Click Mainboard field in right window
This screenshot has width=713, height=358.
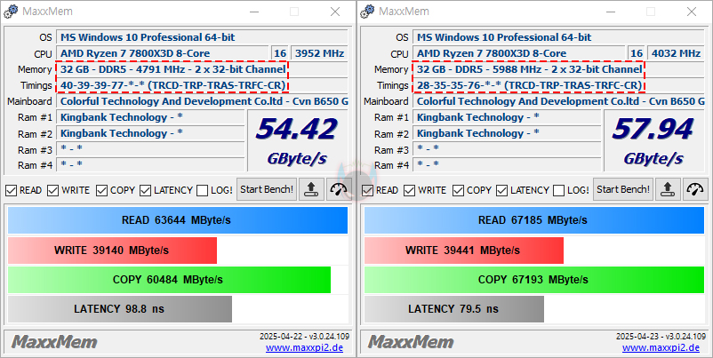558,101
